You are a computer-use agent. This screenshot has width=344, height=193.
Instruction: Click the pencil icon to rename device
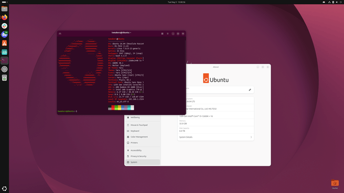click(x=250, y=90)
